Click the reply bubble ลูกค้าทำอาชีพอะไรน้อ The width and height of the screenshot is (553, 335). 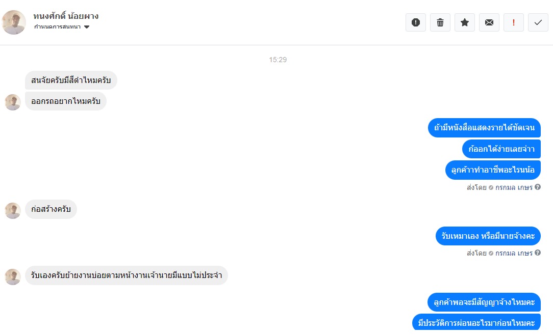pyautogui.click(x=493, y=170)
